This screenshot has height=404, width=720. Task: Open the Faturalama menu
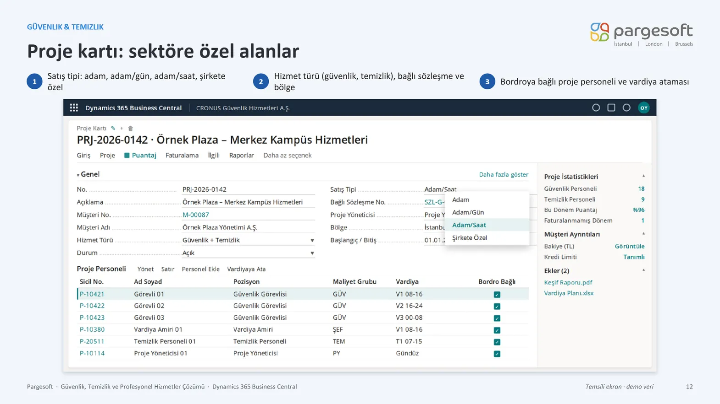[x=182, y=155]
